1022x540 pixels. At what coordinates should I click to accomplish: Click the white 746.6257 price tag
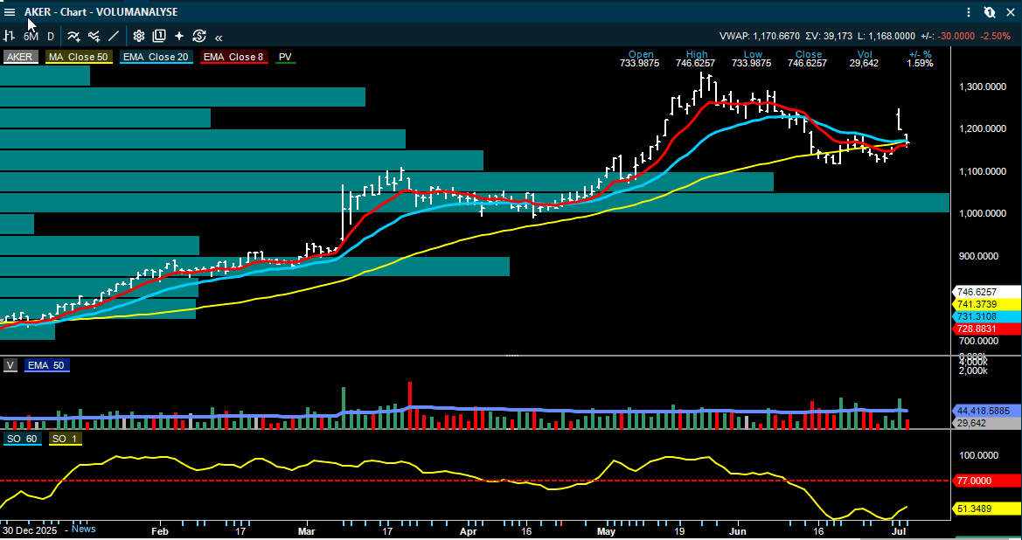[987, 293]
